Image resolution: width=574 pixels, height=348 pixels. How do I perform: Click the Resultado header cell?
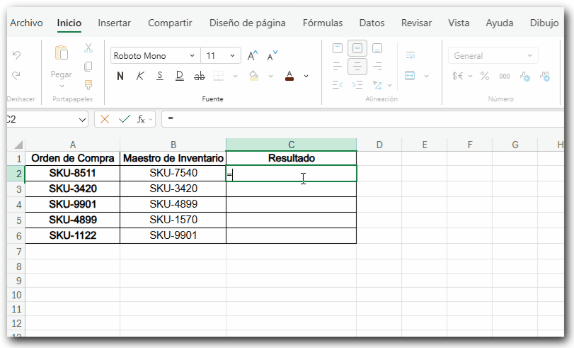click(292, 158)
